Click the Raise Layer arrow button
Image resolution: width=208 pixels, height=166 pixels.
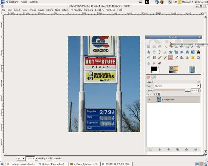coord(160,150)
